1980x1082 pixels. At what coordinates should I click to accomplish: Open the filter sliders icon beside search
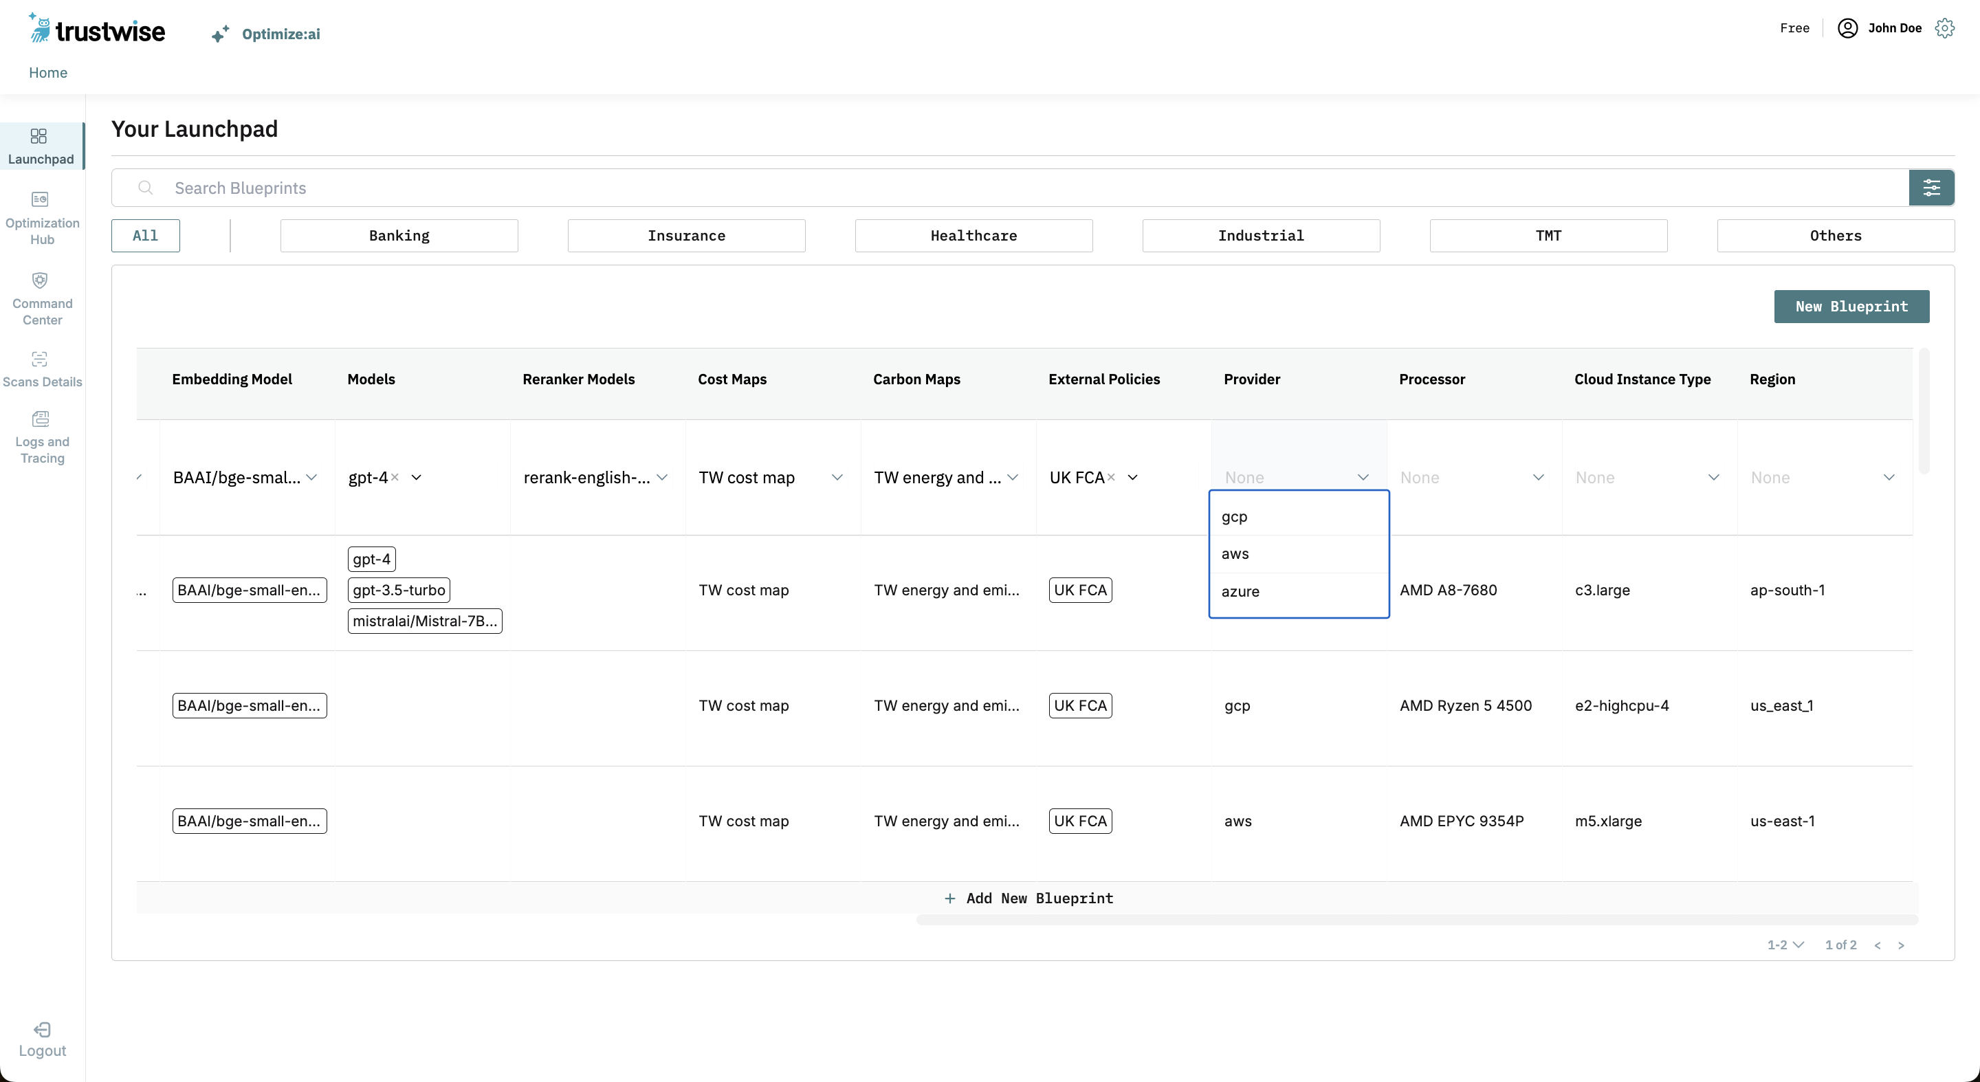pos(1930,188)
